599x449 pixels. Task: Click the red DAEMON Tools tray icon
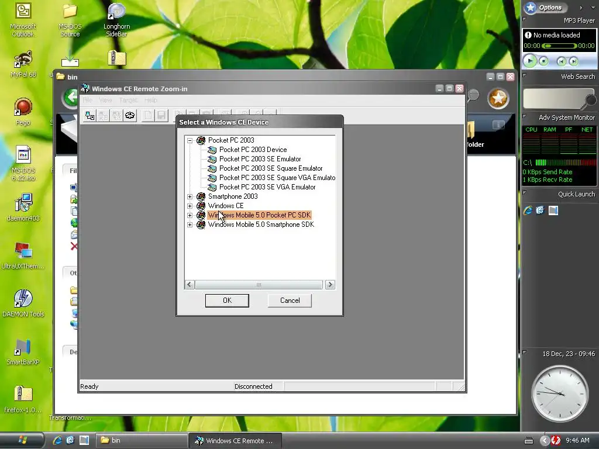(556, 440)
